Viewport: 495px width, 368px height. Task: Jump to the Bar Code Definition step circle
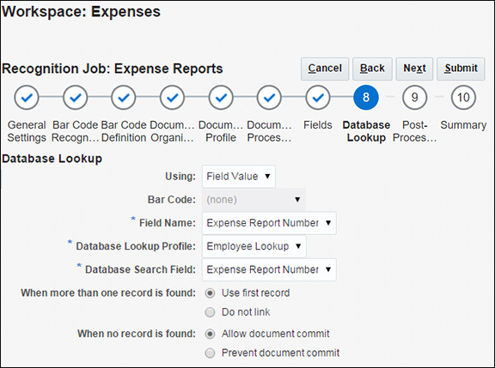click(124, 97)
